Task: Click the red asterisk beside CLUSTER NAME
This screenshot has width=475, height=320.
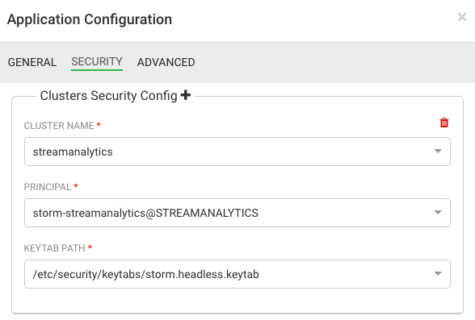Action: coord(99,125)
